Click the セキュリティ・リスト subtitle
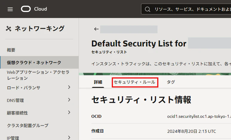Image resolution: width=231 pixels, height=140 pixels. [x=109, y=52]
